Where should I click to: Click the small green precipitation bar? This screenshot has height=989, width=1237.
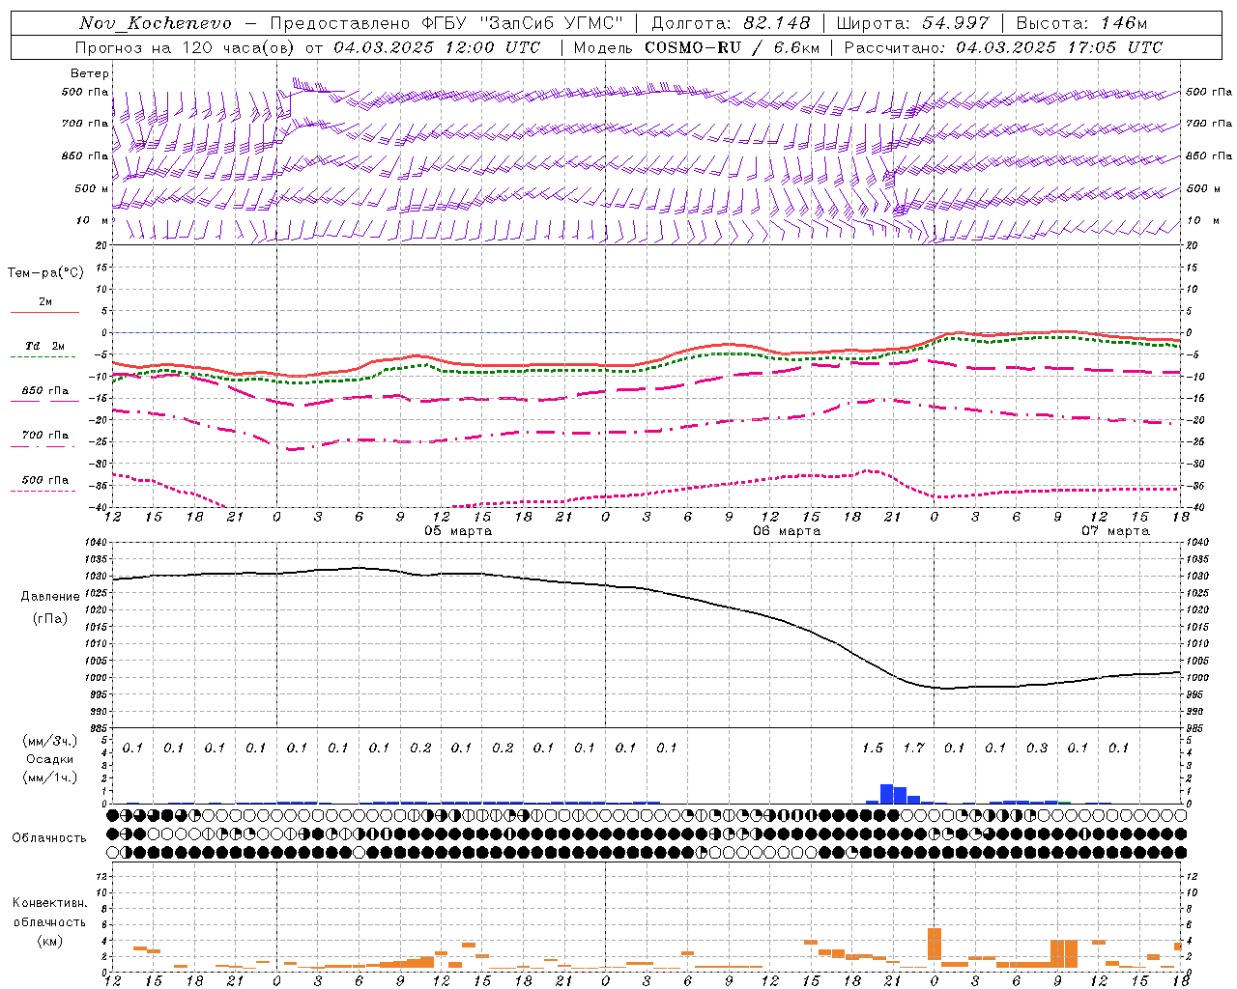[x=1065, y=802]
